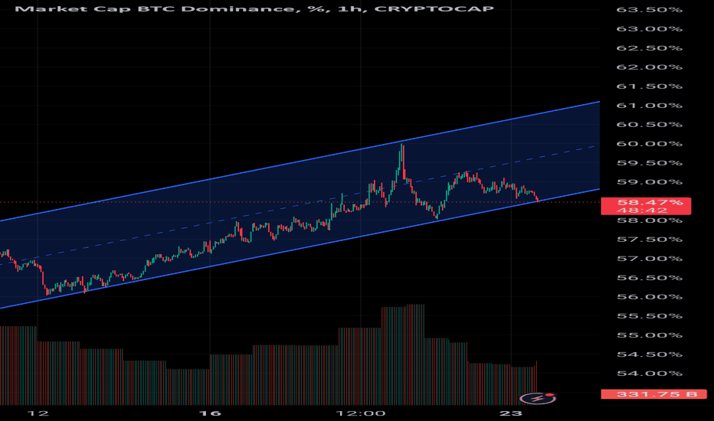Image resolution: width=714 pixels, height=421 pixels.
Task: Click the 58.00% price axis label
Action: coord(650,220)
